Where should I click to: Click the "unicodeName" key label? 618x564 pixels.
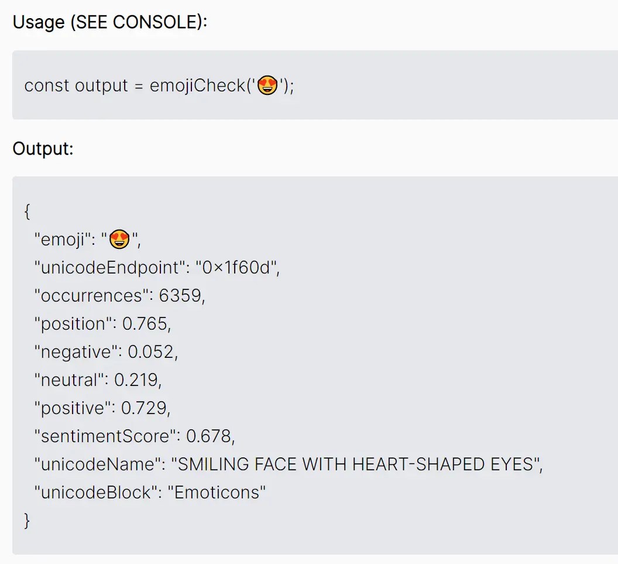click(x=97, y=464)
